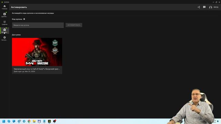Minimize the NVIDIA app window

click(213, 2)
